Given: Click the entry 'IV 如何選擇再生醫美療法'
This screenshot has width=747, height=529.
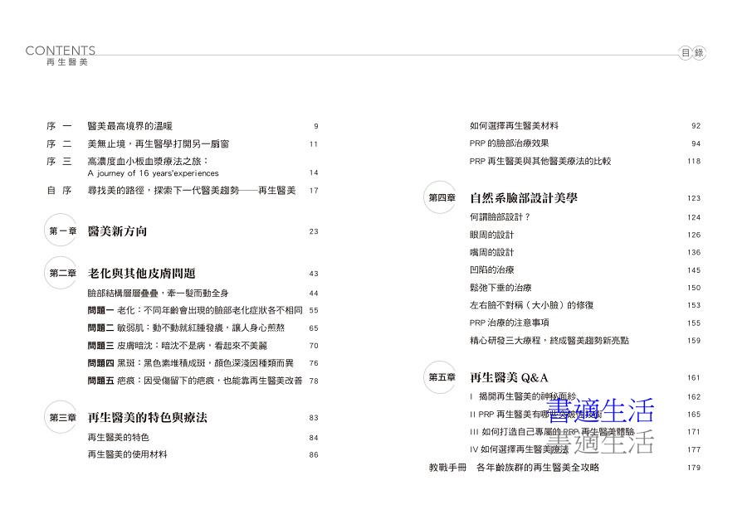Looking at the screenshot, I should (x=520, y=449).
